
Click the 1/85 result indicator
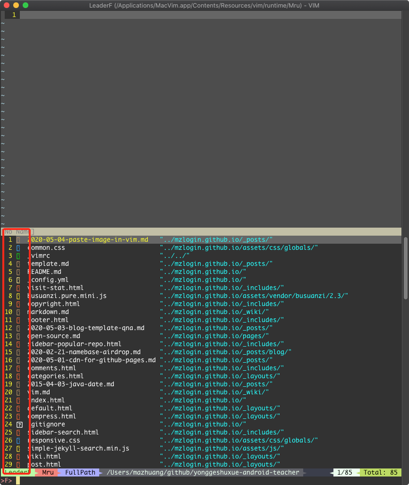coord(346,472)
